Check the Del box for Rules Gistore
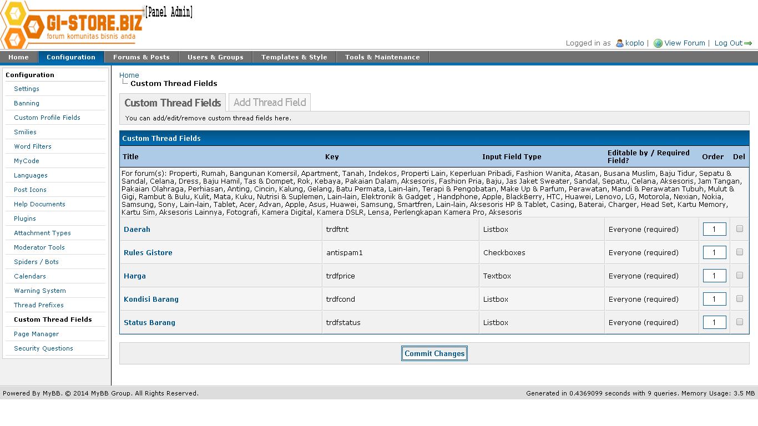Image resolution: width=758 pixels, height=426 pixels. 739,252
